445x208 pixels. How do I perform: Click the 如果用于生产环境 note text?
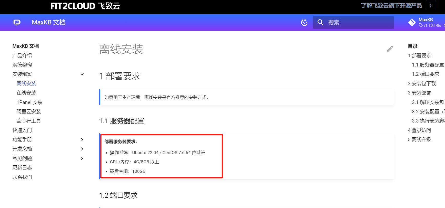pyautogui.click(x=157, y=97)
